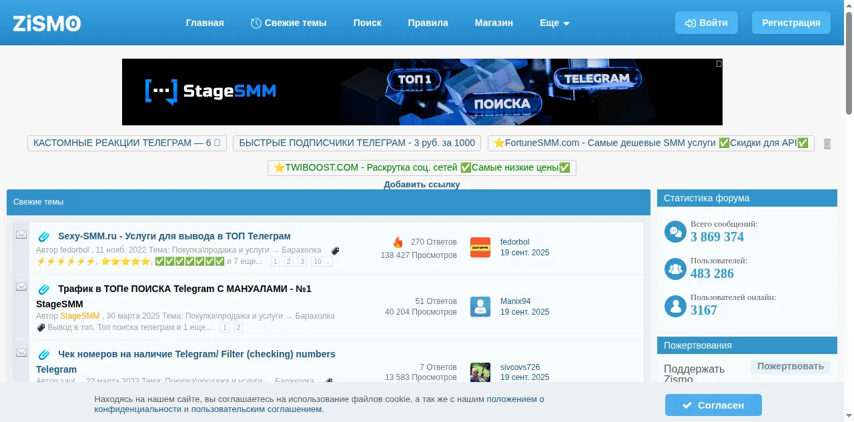Click the Войти button

707,23
